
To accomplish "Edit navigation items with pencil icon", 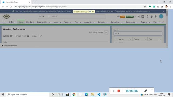I will click(163, 22).
